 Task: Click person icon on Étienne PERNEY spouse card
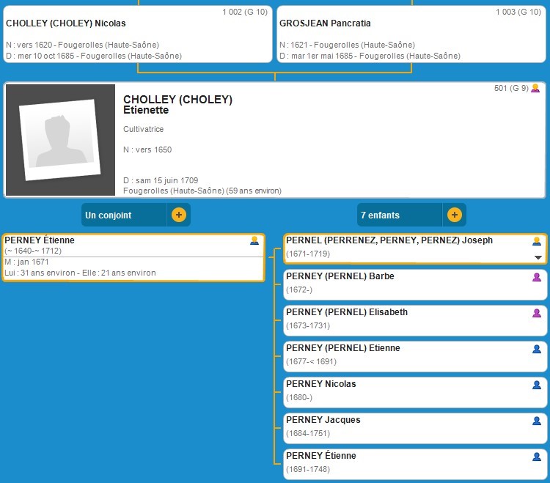254,240
